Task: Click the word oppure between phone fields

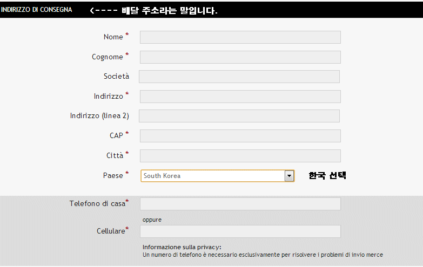Action: tap(152, 220)
